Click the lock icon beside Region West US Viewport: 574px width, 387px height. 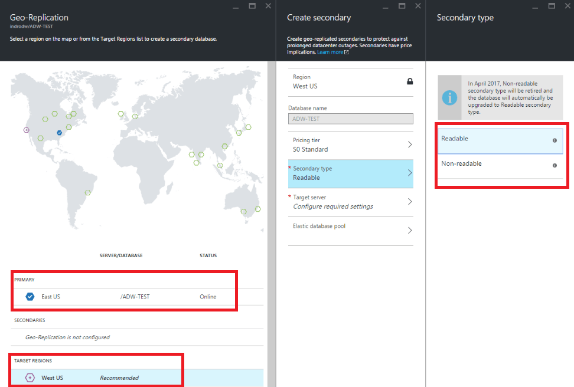[x=410, y=81]
